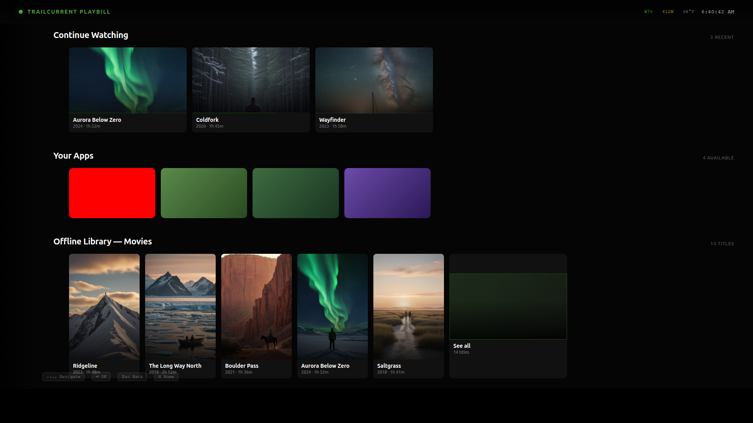Click the H Home hint button
This screenshot has width=753, height=423.
point(166,377)
